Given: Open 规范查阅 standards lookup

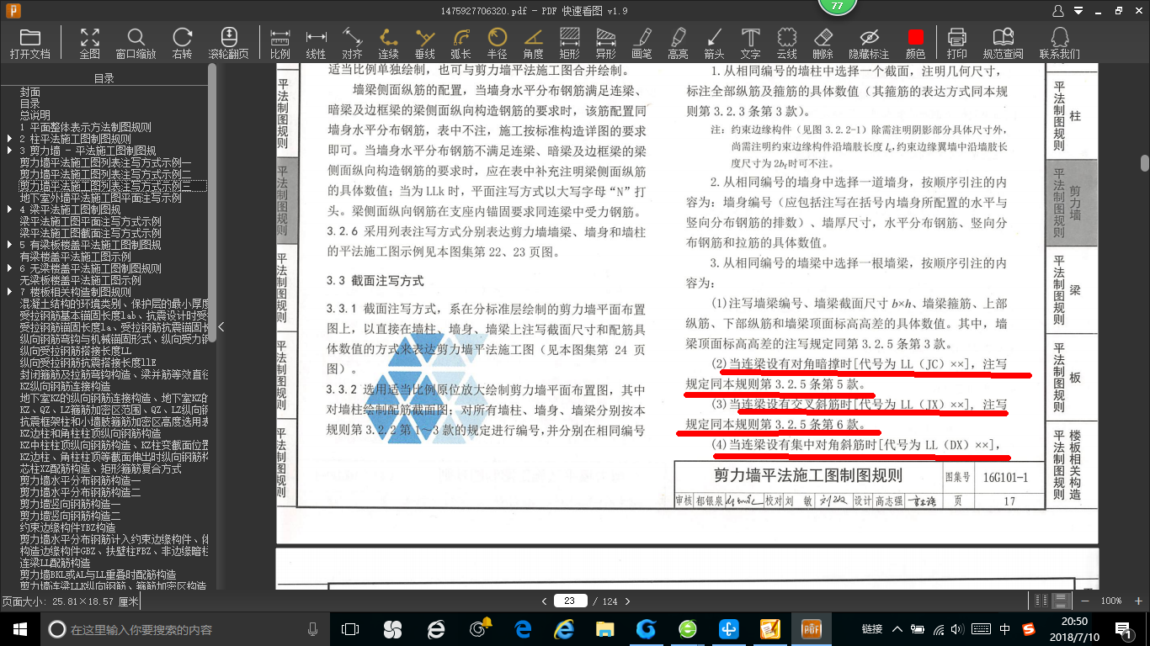Looking at the screenshot, I should (1004, 43).
